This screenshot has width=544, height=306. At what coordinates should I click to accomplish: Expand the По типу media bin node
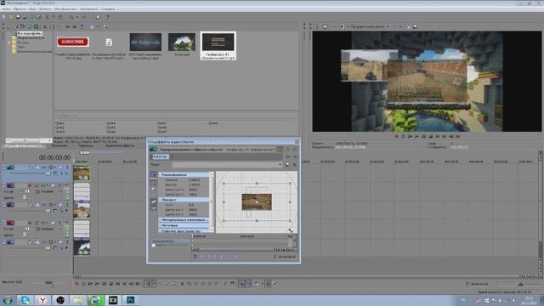click(9, 42)
